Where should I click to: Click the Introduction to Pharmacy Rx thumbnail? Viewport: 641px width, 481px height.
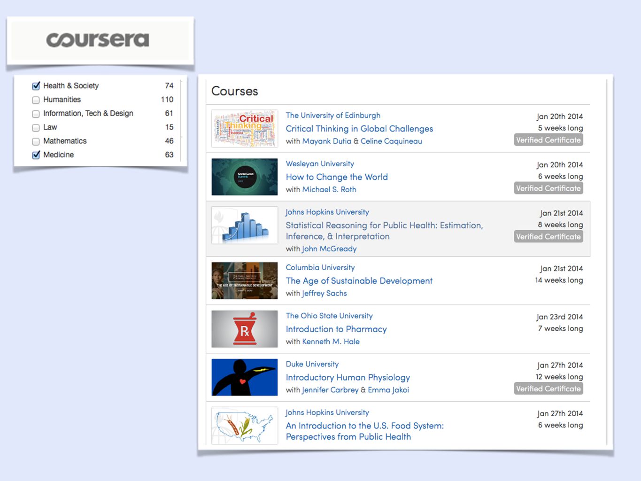pyautogui.click(x=244, y=329)
